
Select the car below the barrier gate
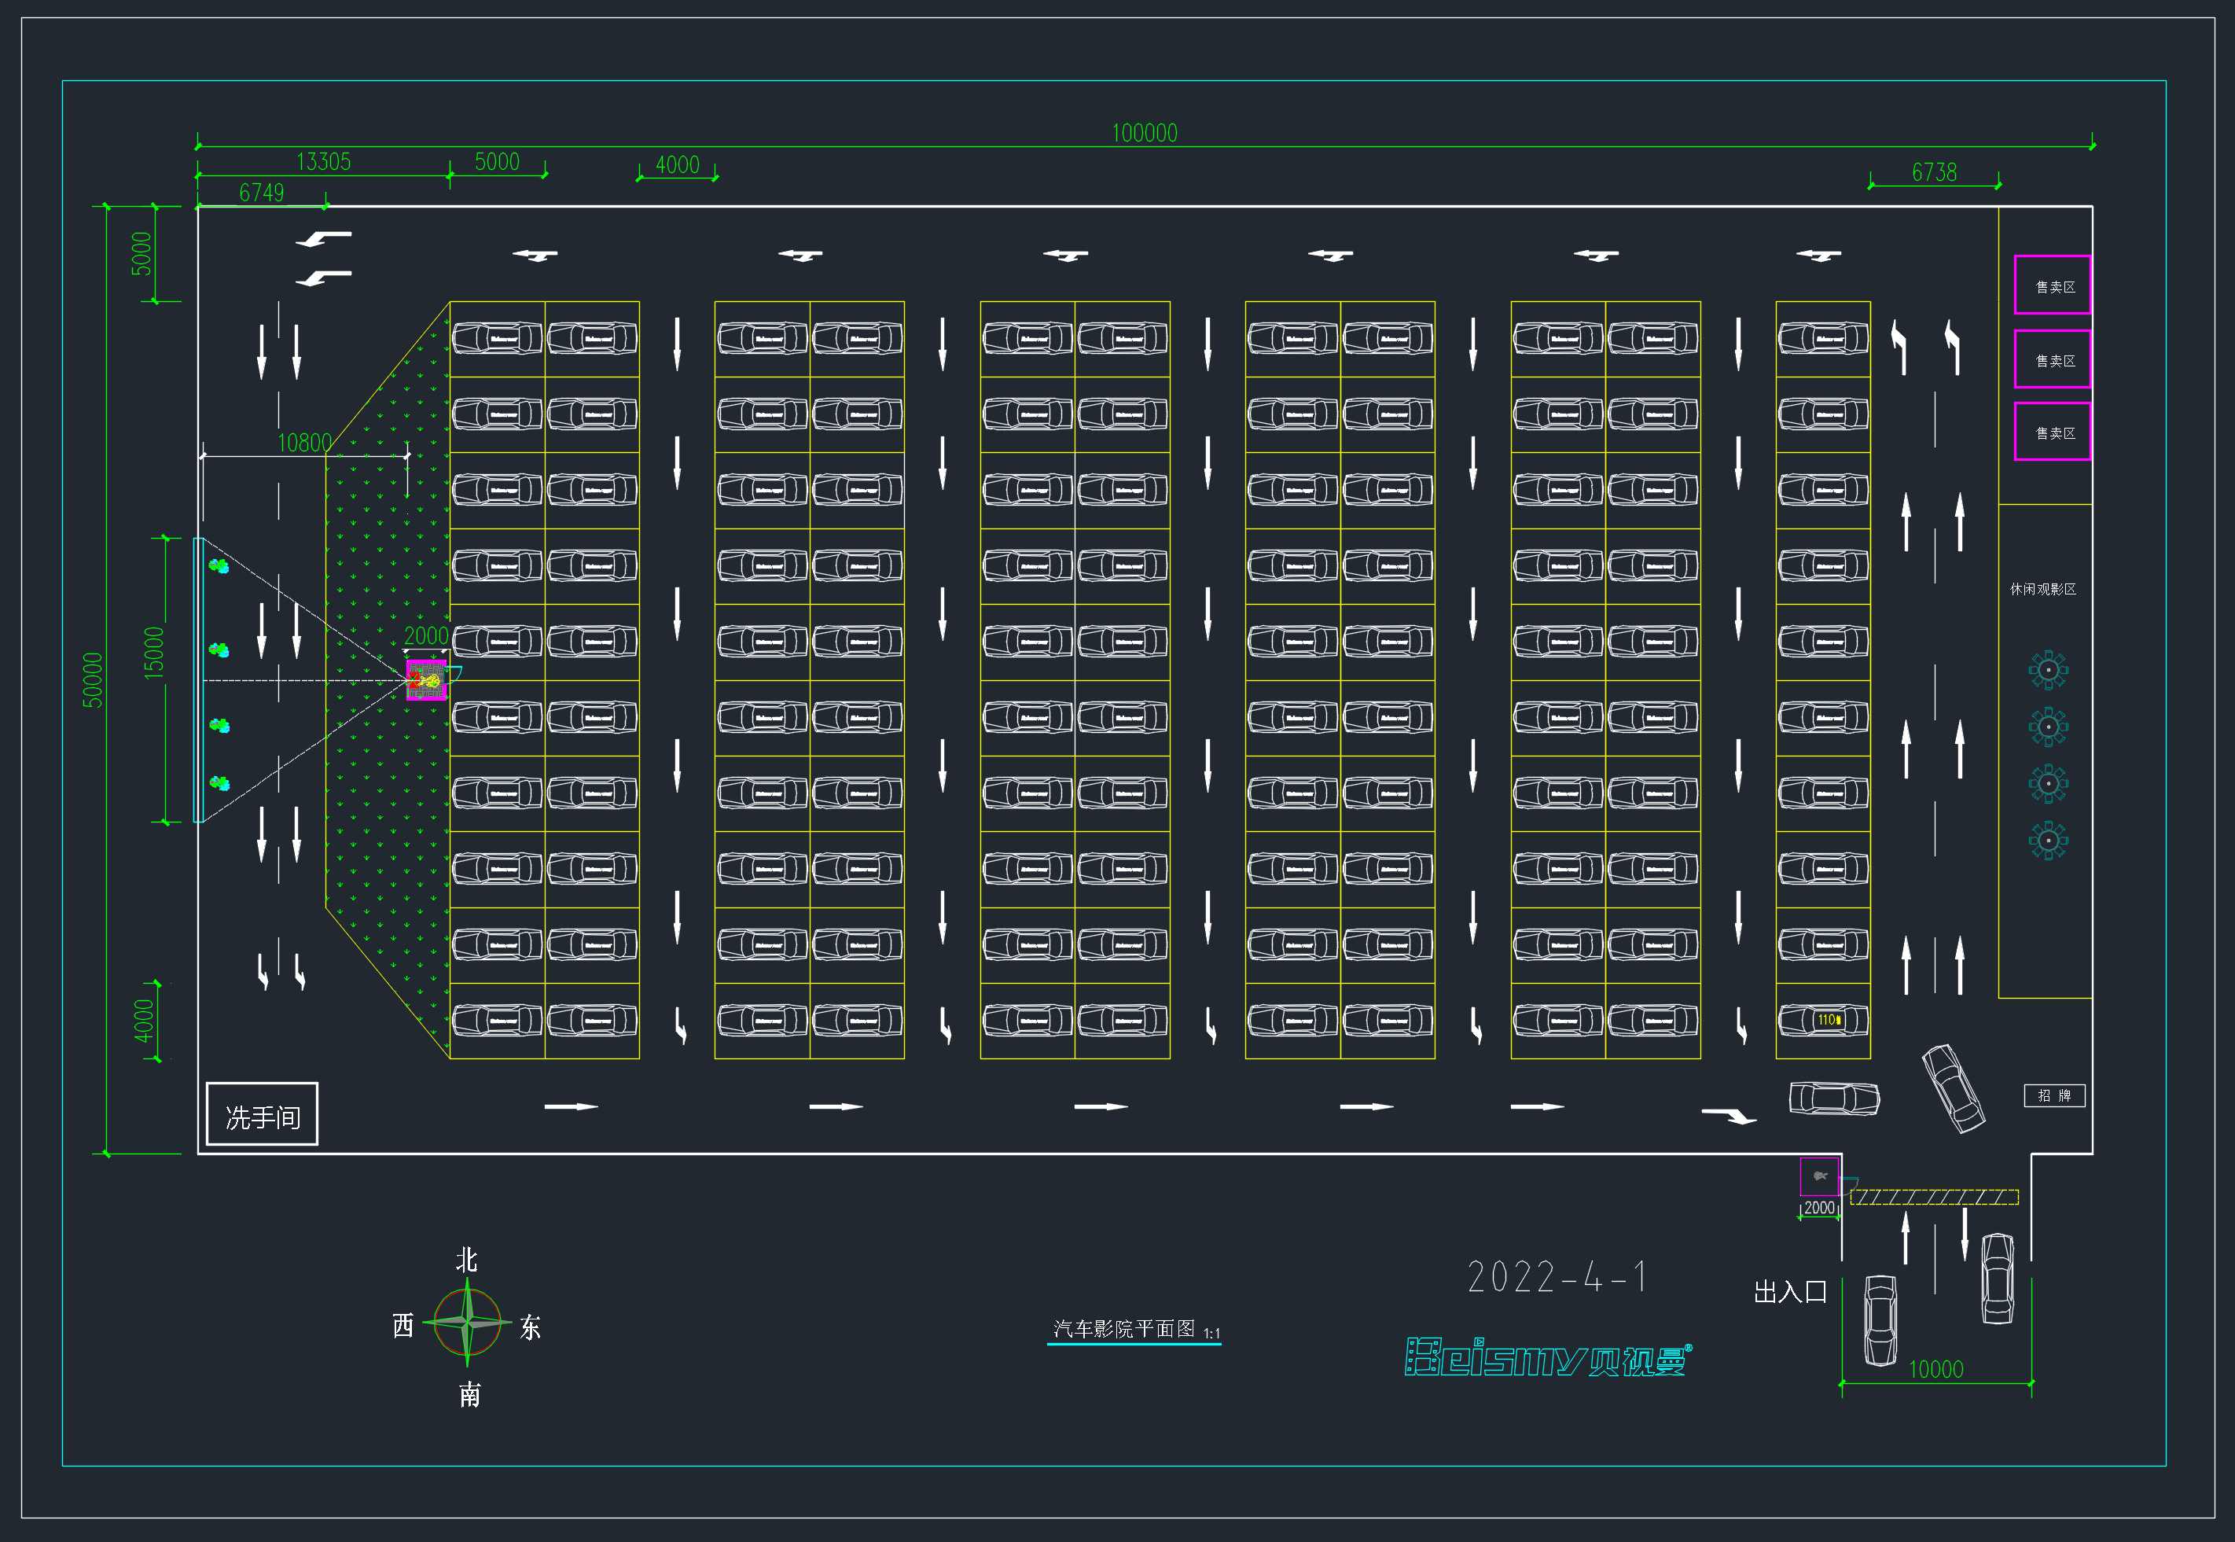[1998, 1279]
